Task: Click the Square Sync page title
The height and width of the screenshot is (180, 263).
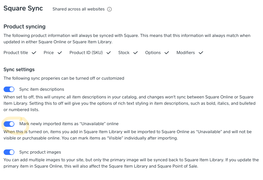Action: click(x=23, y=8)
